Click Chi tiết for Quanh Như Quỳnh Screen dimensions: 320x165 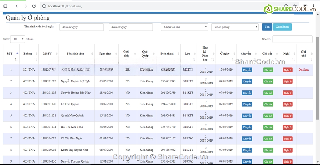tap(268, 116)
